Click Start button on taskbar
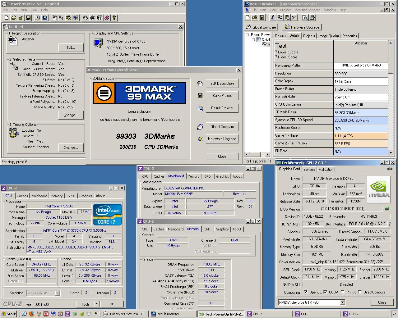398x318 pixels. pos(8,314)
